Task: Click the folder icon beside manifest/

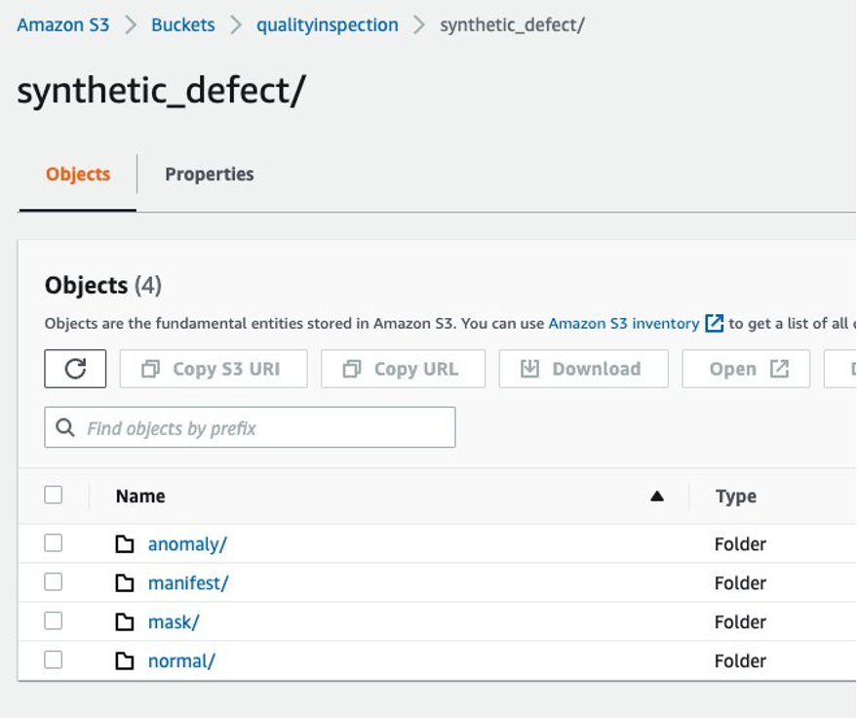Action: [x=125, y=583]
